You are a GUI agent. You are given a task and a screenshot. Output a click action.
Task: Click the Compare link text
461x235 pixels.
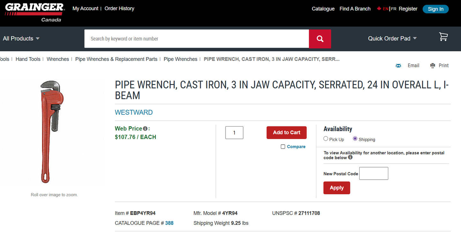tap(296, 147)
